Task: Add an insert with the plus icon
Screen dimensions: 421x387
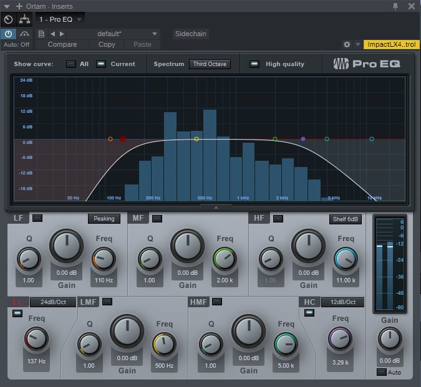Action: click(x=19, y=6)
